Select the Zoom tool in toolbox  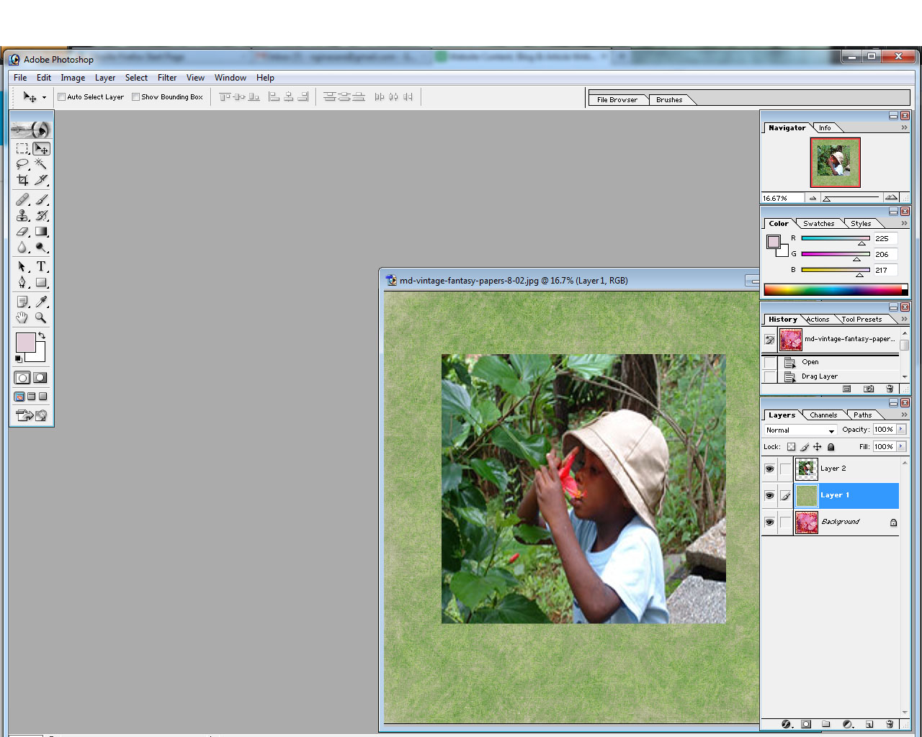click(x=41, y=317)
